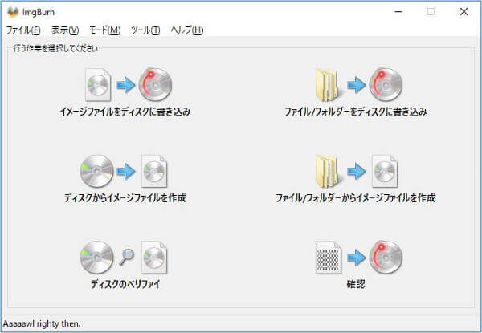Open the 表示(V) menu
The height and width of the screenshot is (333, 482).
point(64,30)
